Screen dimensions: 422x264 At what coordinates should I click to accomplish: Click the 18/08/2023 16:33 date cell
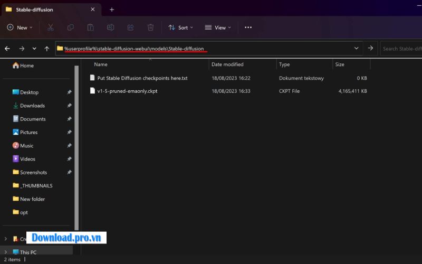231,91
